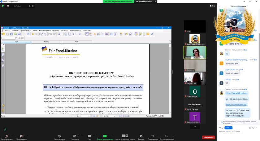Screen dimensions: 260x141
Task: Open Правка menu in Foxit Phantom
Action: tap(15, 31)
